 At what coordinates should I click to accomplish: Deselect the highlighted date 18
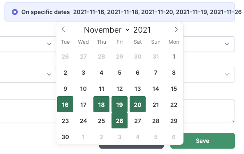pos(102,104)
